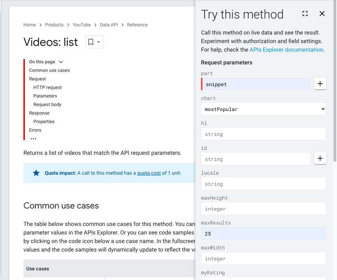Open Products breadcrumb link
The height and width of the screenshot is (280, 337).
coord(54,25)
